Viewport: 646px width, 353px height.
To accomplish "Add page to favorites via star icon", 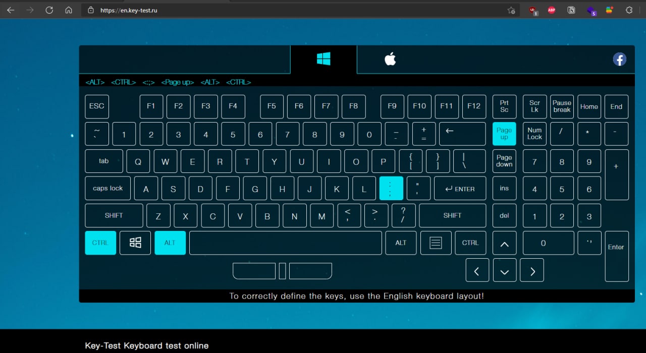I will tap(511, 10).
